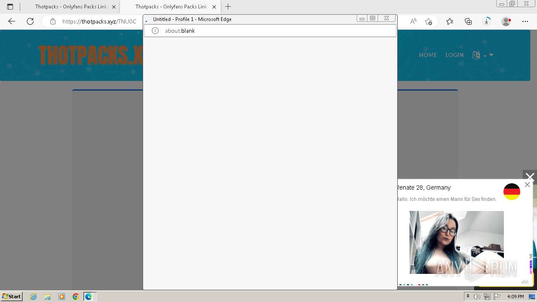Expand the language selector dropdown
The width and height of the screenshot is (537, 302).
click(x=482, y=55)
